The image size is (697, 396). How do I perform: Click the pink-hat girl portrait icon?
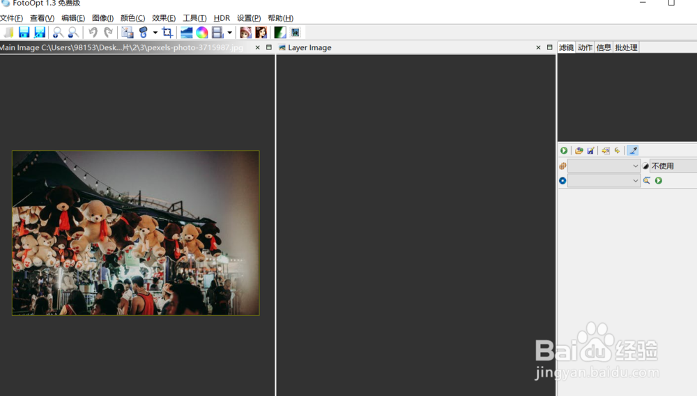point(245,33)
